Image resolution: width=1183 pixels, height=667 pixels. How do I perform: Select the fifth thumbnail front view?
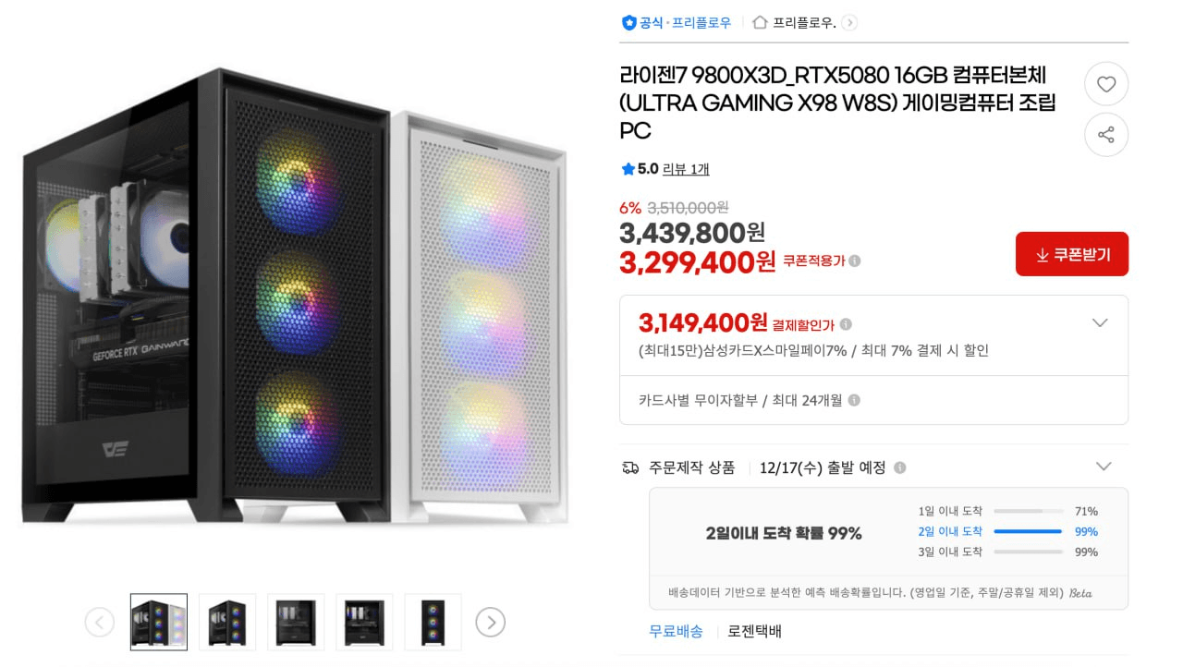click(433, 622)
